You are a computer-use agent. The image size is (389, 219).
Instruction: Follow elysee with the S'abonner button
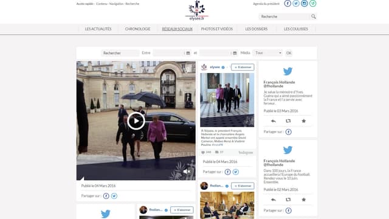243,68
